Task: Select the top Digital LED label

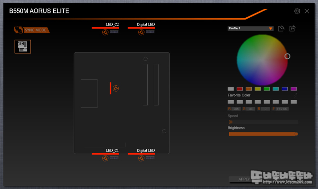Action: [146, 24]
